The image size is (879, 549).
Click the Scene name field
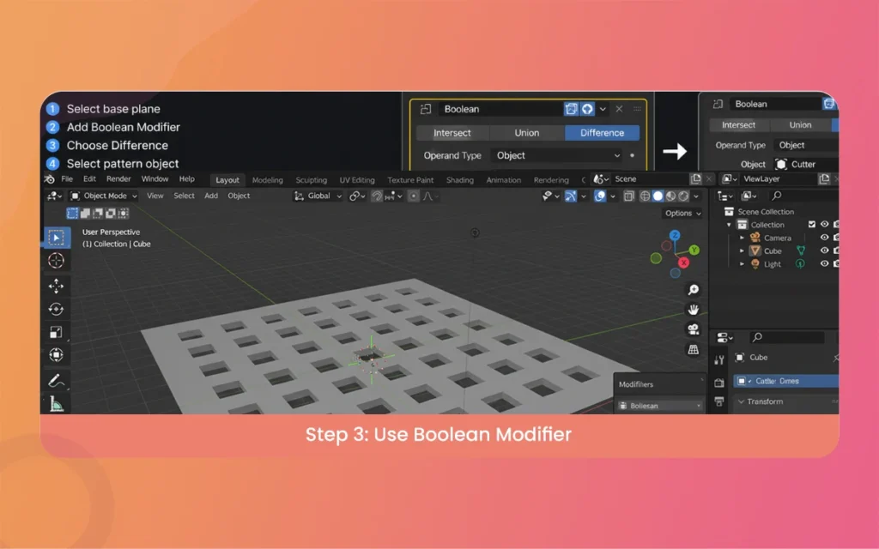click(x=650, y=179)
